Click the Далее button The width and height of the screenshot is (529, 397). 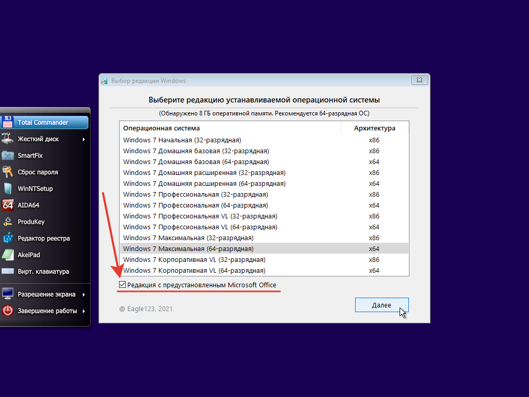coord(381,305)
